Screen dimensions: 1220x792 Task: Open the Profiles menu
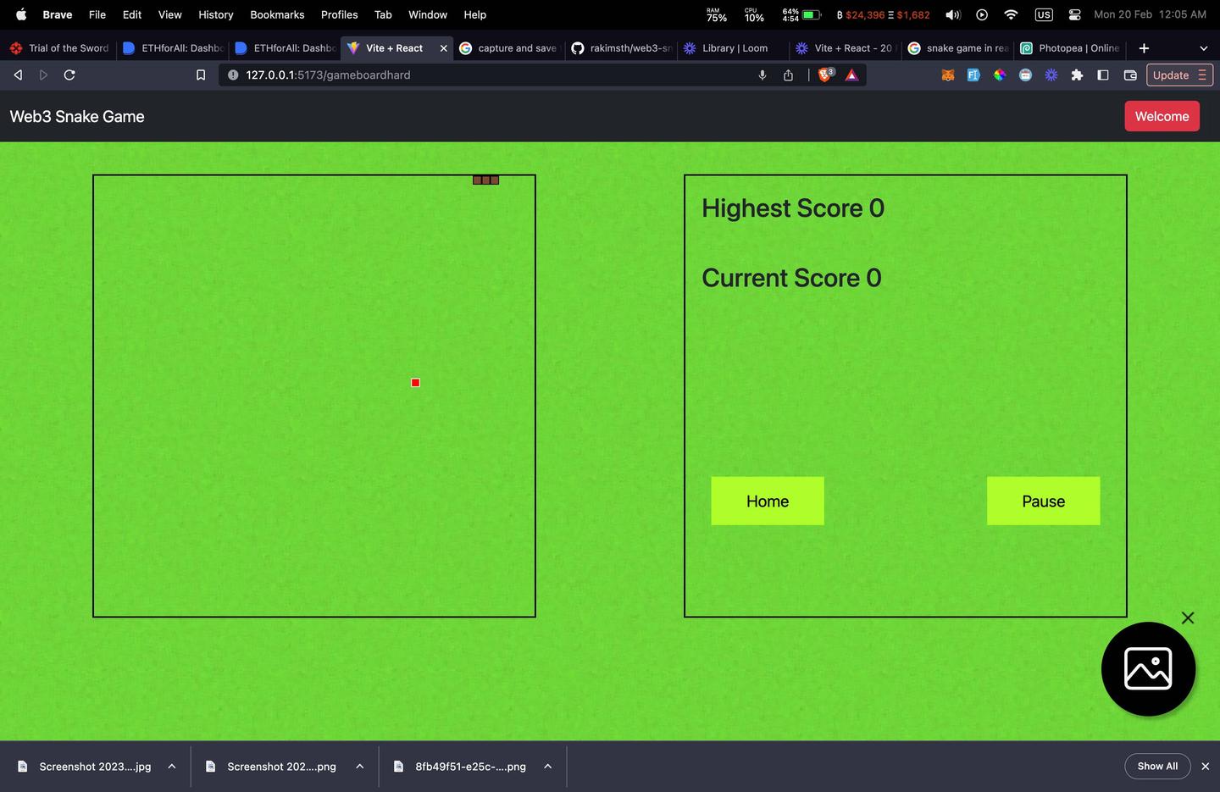339,14
